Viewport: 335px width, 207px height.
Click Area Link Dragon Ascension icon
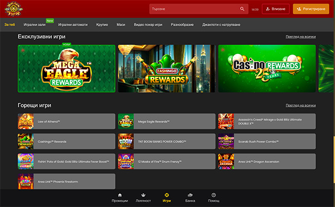click(226, 161)
